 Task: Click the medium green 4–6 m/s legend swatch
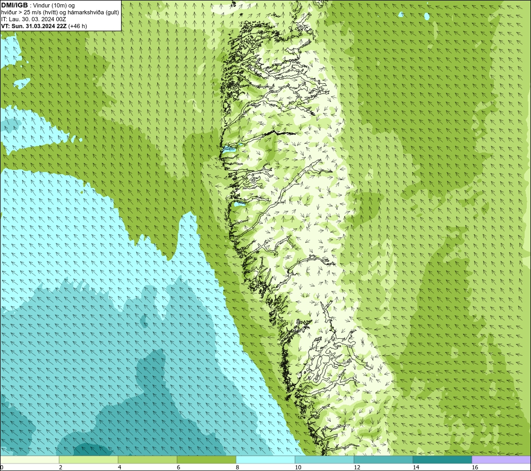[x=147, y=459]
